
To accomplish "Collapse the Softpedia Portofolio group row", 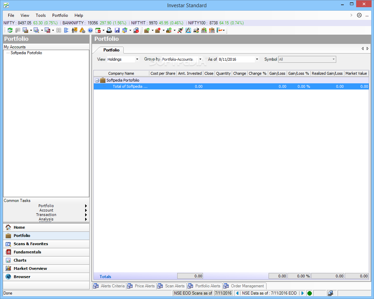I will (x=97, y=81).
